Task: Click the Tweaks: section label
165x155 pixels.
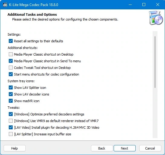Action: (x=14, y=108)
